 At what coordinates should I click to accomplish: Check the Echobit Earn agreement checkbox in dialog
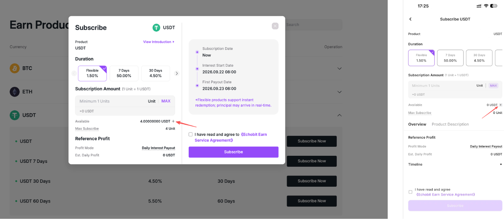point(190,134)
